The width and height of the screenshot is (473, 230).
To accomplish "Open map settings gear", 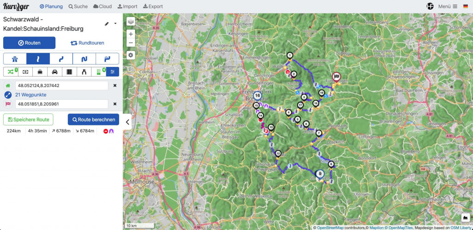I will click(x=131, y=55).
